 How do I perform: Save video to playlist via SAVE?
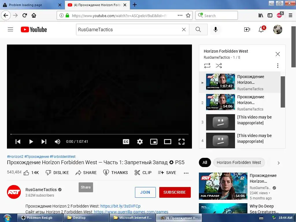pos(167,173)
